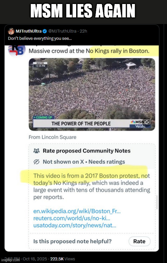Click the MJTruthUltra display name
The width and height of the screenshot is (167, 263).
[x=28, y=31]
